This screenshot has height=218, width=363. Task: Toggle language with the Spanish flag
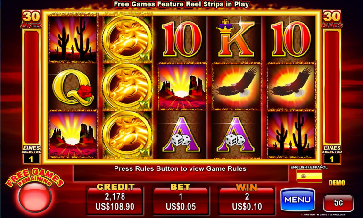309,176
